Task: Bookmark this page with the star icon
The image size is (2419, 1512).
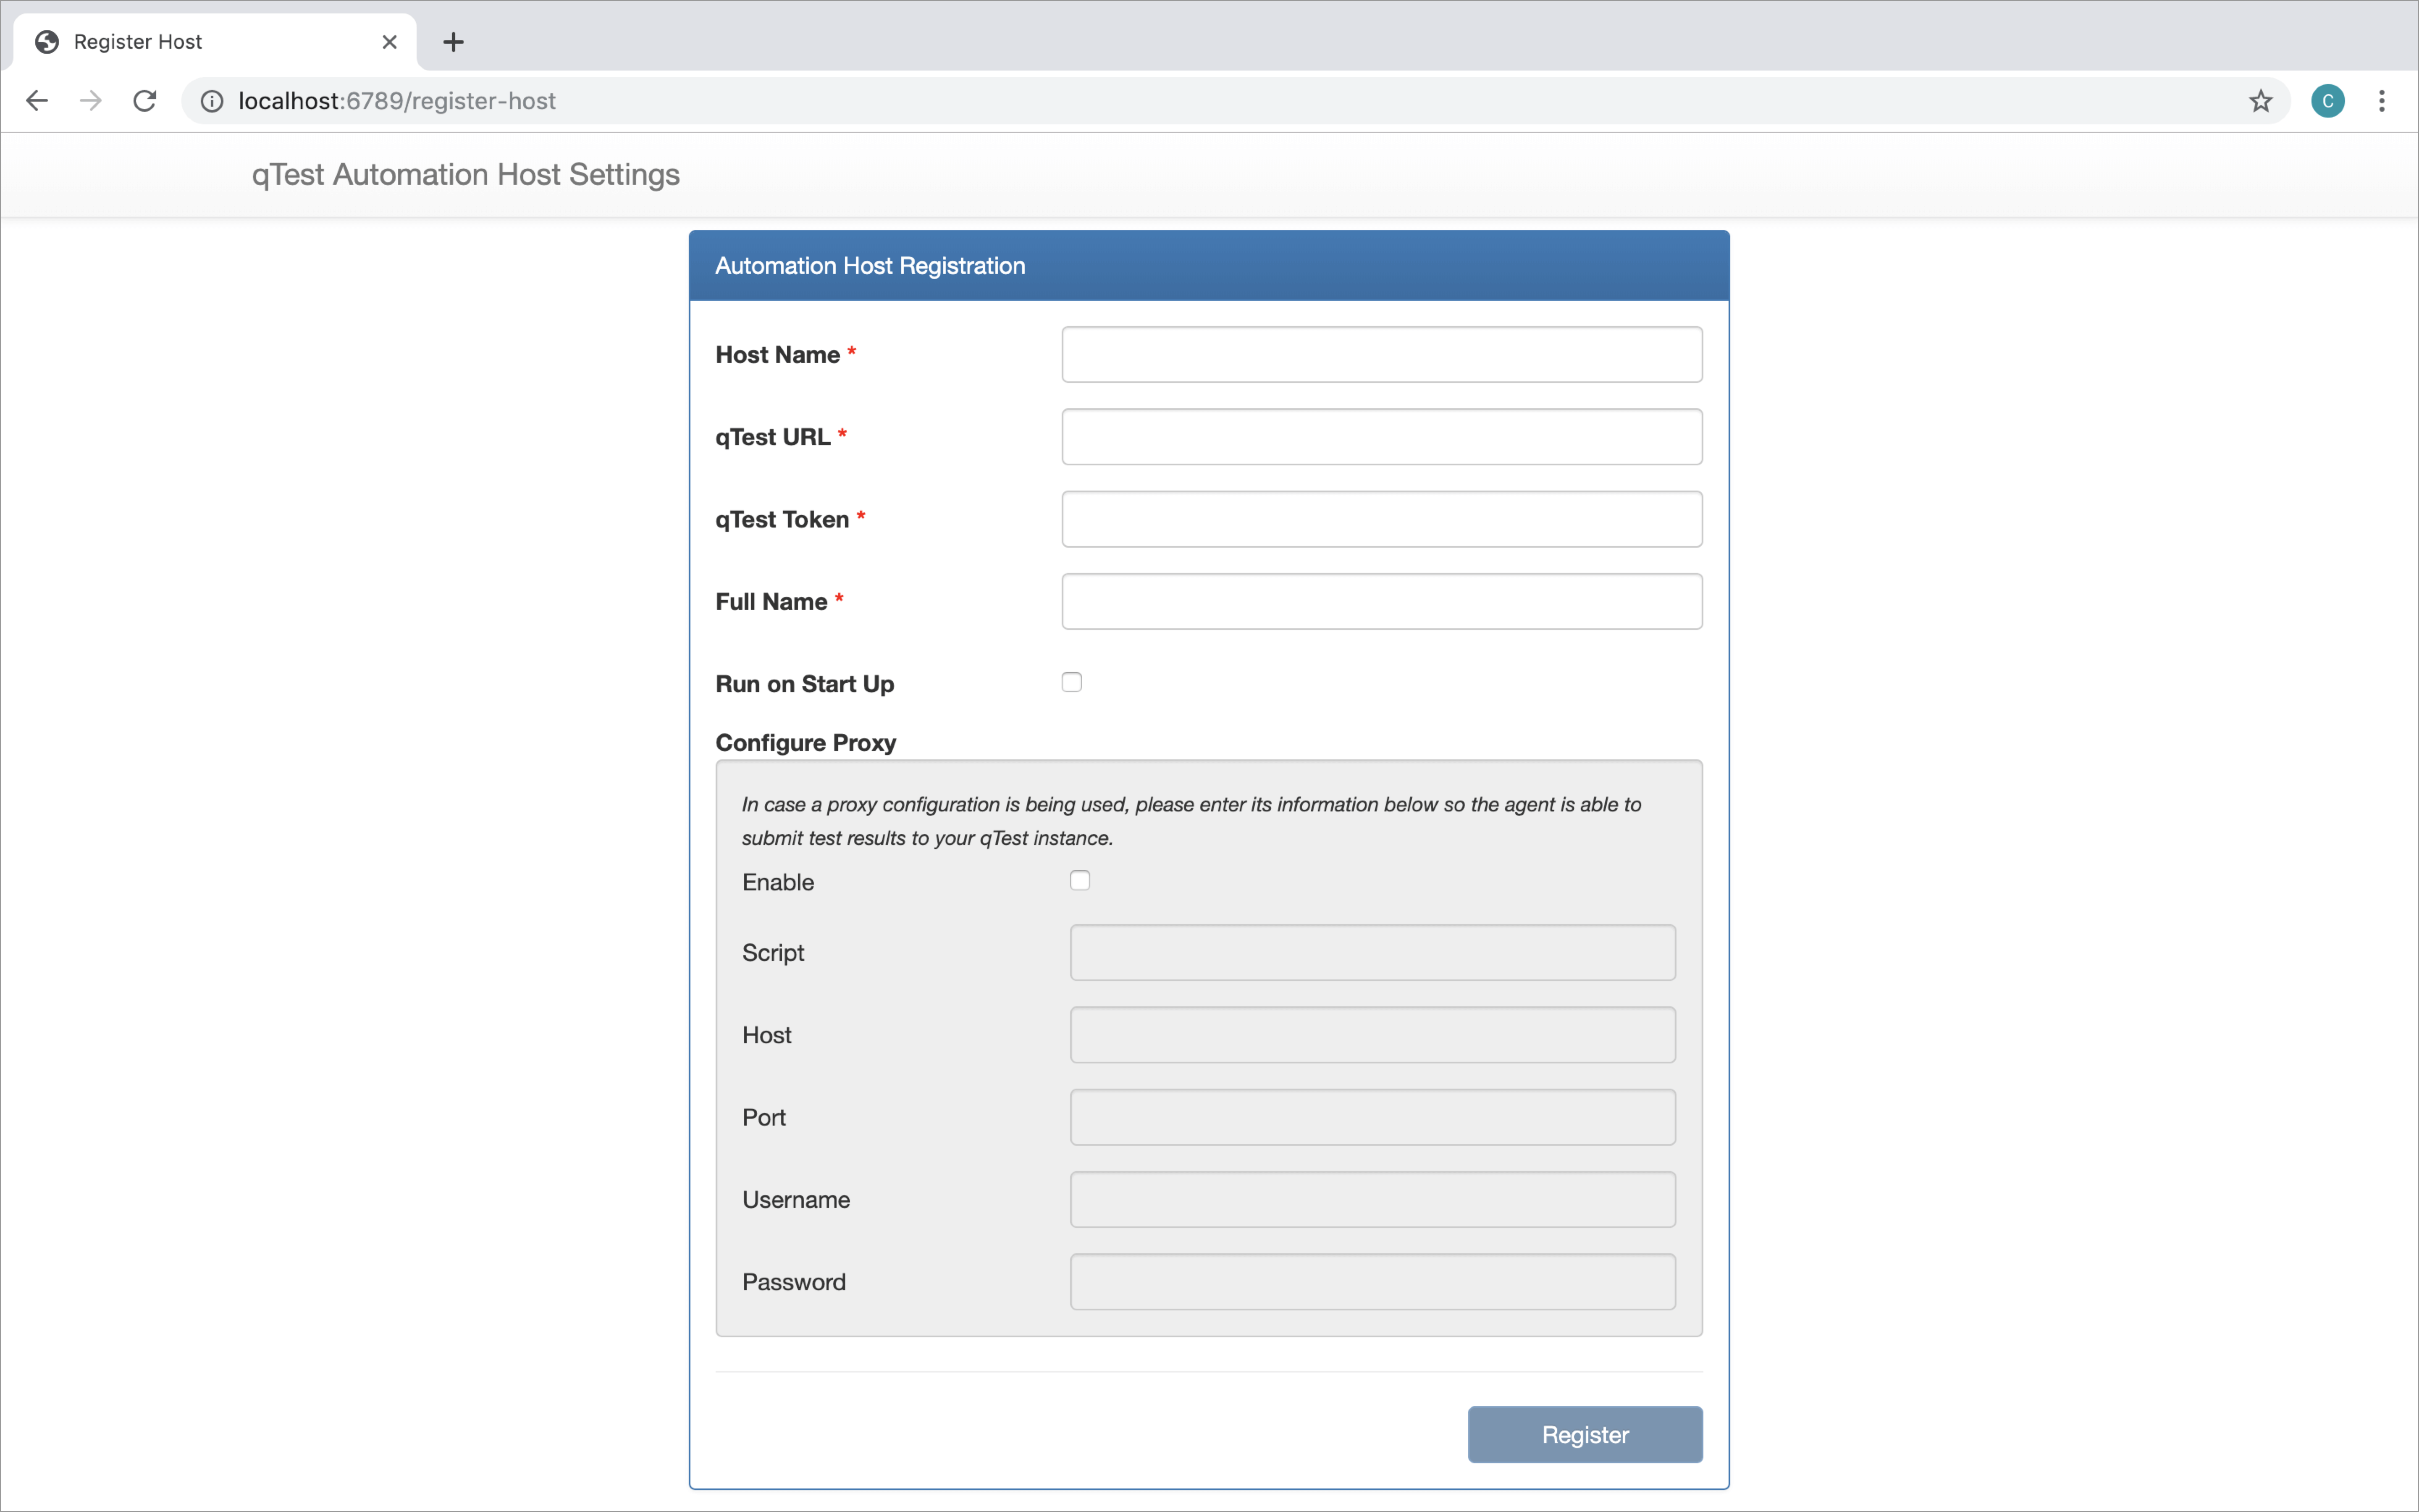Action: pyautogui.click(x=2260, y=100)
